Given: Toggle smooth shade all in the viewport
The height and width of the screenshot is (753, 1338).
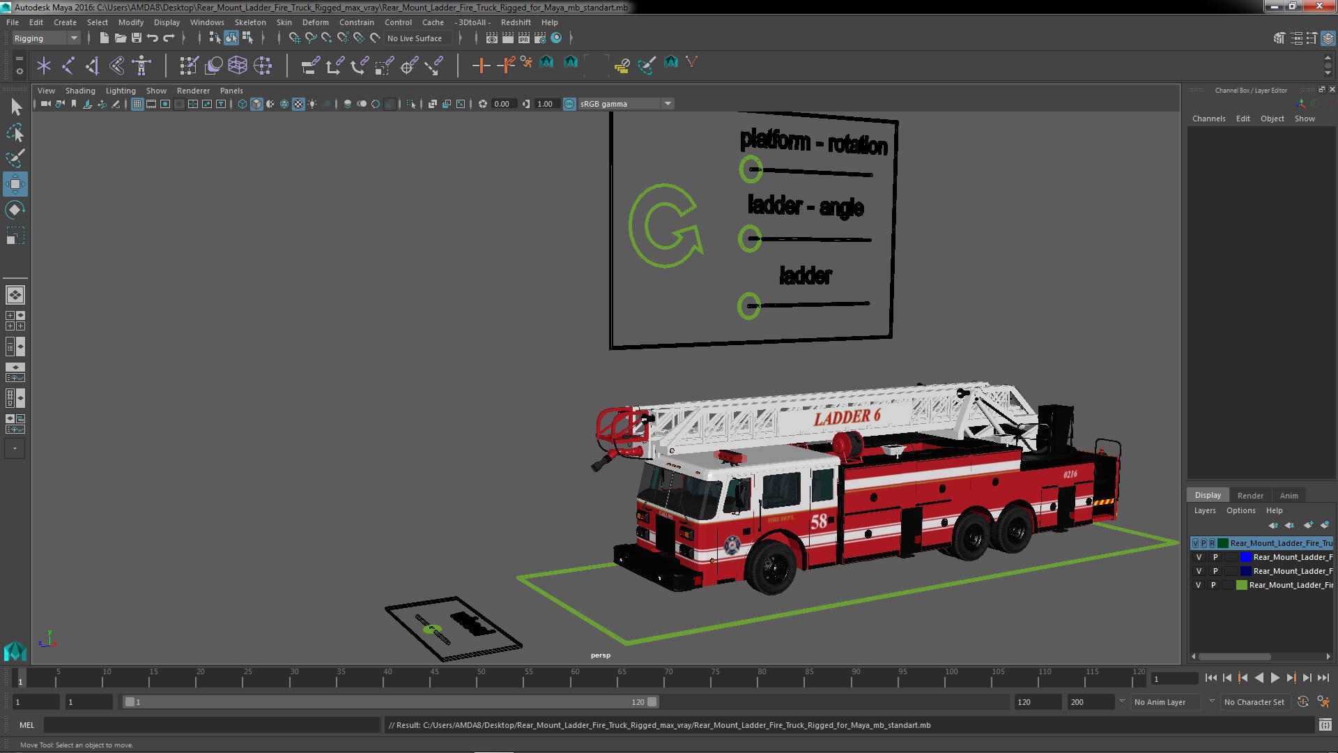Looking at the screenshot, I should pyautogui.click(x=256, y=104).
